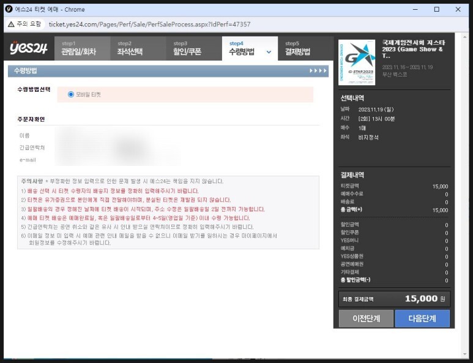
Task: Minimize the Chrome window
Action: [415, 9]
